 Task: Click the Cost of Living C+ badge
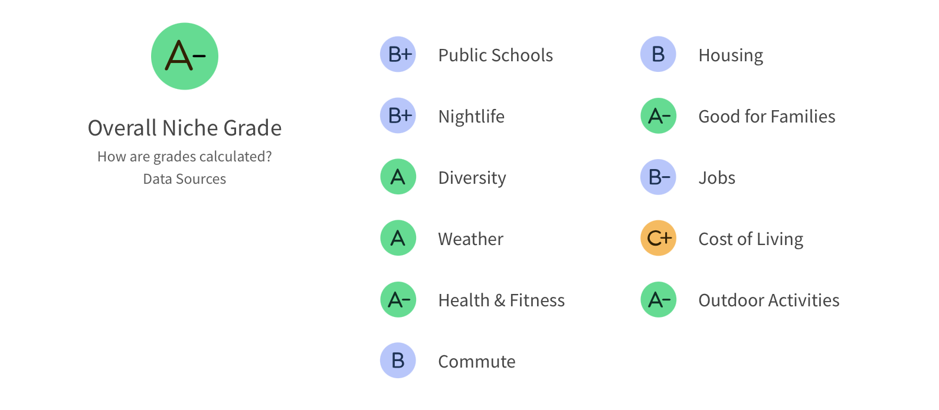[658, 238]
